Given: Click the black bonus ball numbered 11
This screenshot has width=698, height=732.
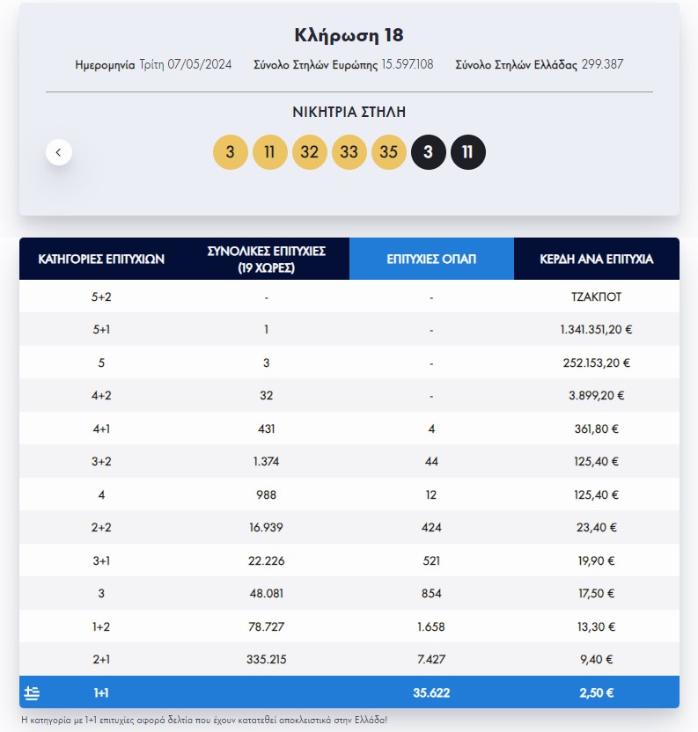Looking at the screenshot, I should pyautogui.click(x=468, y=152).
